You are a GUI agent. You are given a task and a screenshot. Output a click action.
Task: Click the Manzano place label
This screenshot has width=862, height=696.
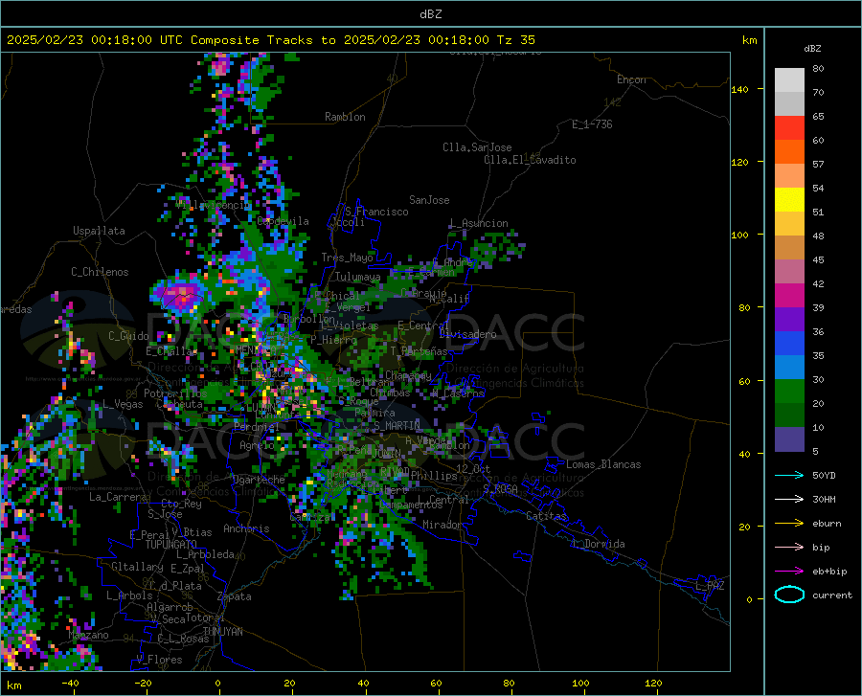point(88,635)
